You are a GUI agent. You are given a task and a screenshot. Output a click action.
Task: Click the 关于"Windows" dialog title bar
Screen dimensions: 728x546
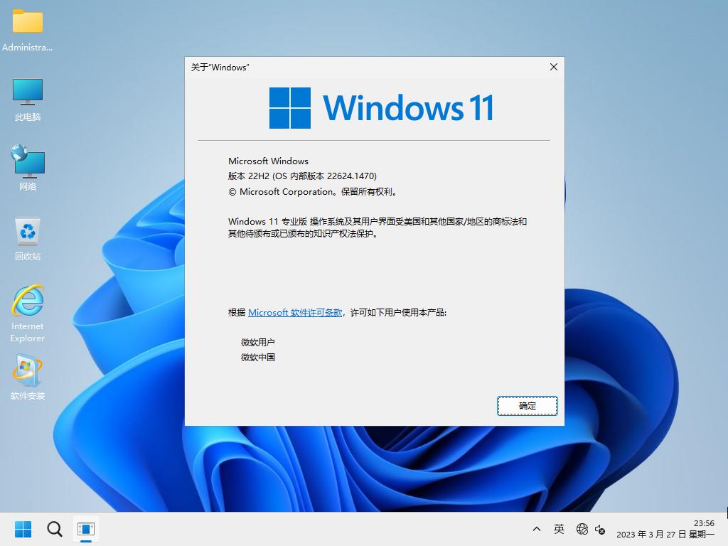coord(355,67)
